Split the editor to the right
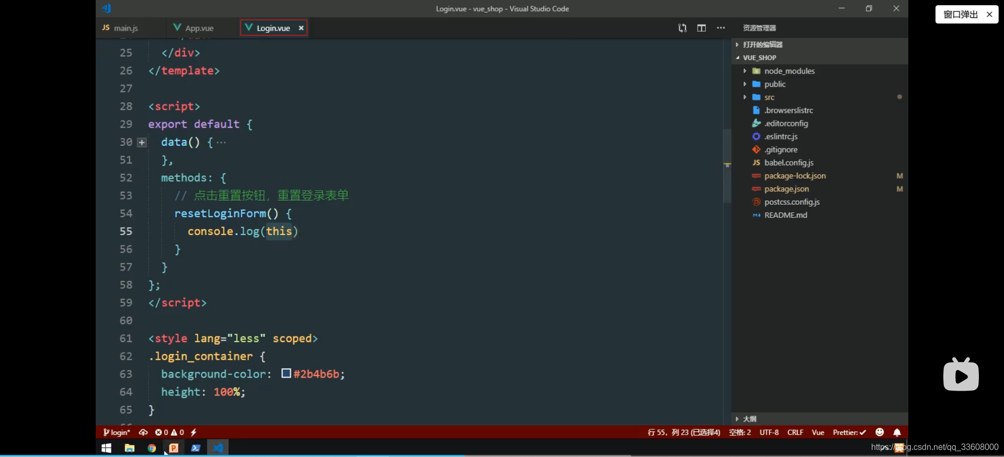Viewport: 1004px width, 457px height. pyautogui.click(x=701, y=28)
